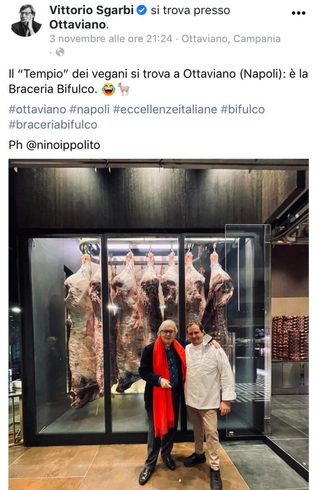Open the #eccellenzeitaliane hashtag

(x=165, y=110)
